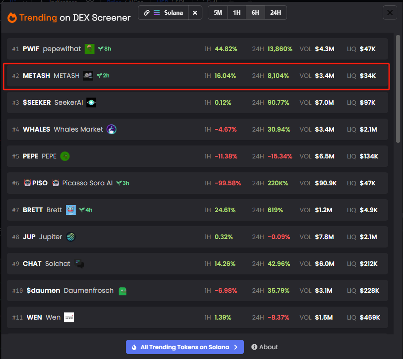Click the METASH 2h sprout age badge
403x359 pixels.
(103, 76)
